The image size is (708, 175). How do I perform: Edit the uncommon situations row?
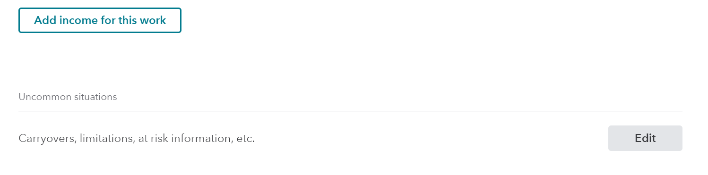[x=645, y=138]
